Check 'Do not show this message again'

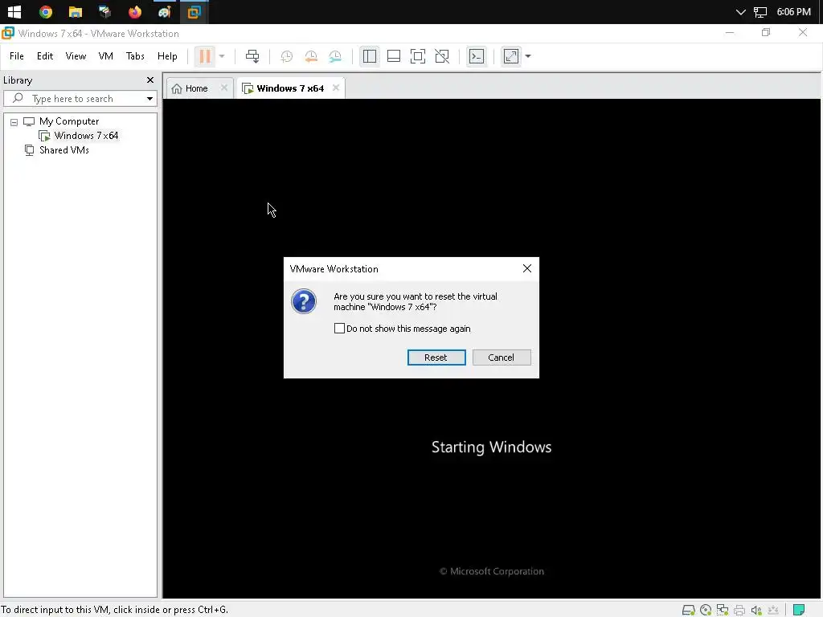340,329
